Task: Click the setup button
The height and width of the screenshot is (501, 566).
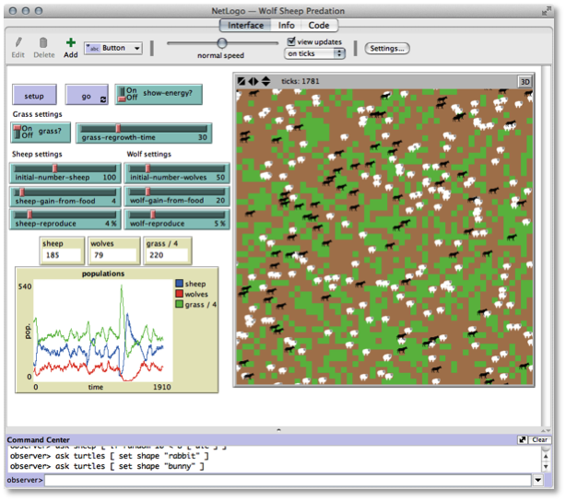Action: tap(34, 95)
